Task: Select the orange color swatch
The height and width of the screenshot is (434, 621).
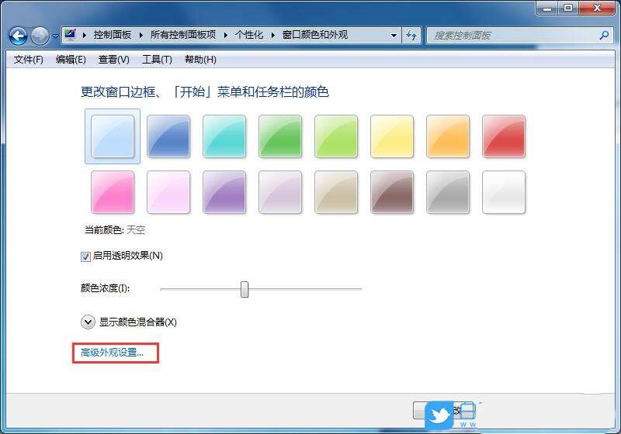Action: pyautogui.click(x=448, y=136)
